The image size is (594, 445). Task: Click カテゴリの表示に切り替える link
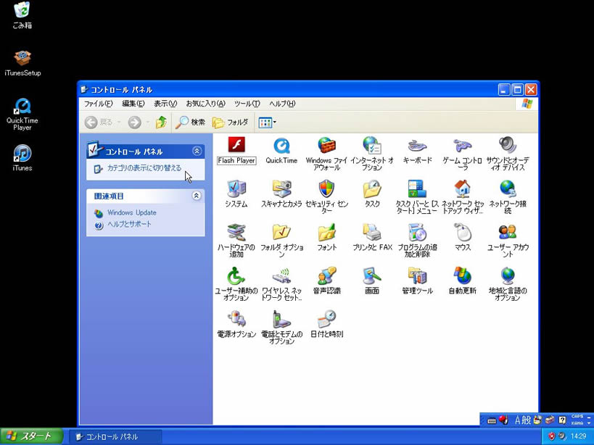click(x=144, y=168)
